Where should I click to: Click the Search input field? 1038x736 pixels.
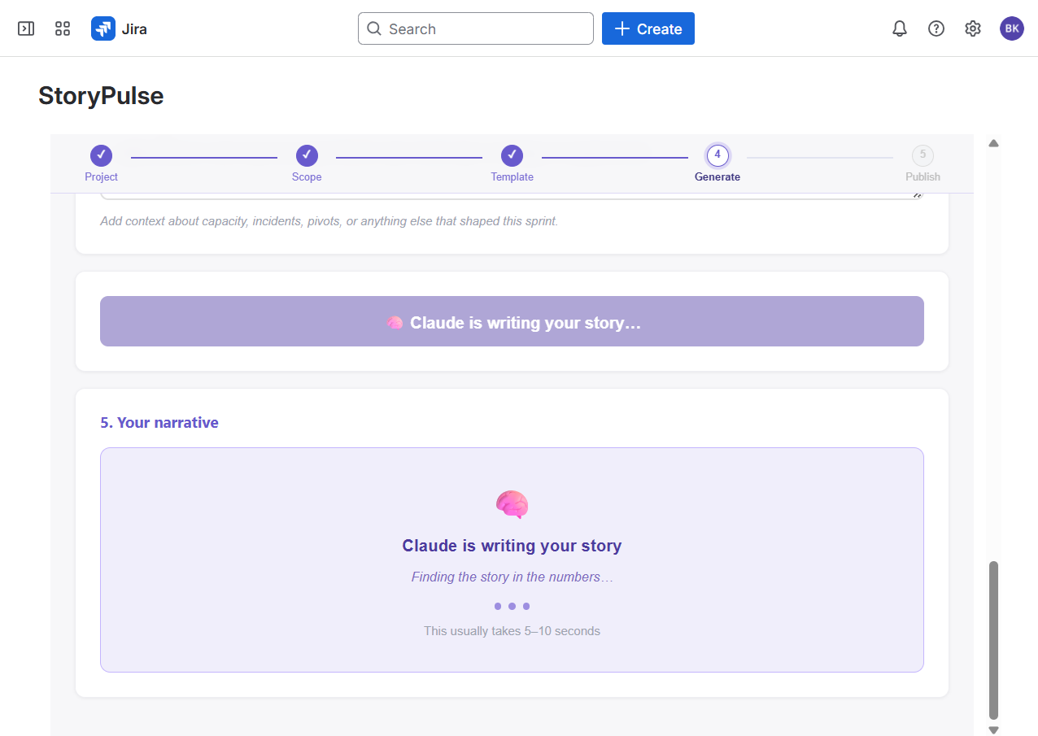[x=476, y=28]
